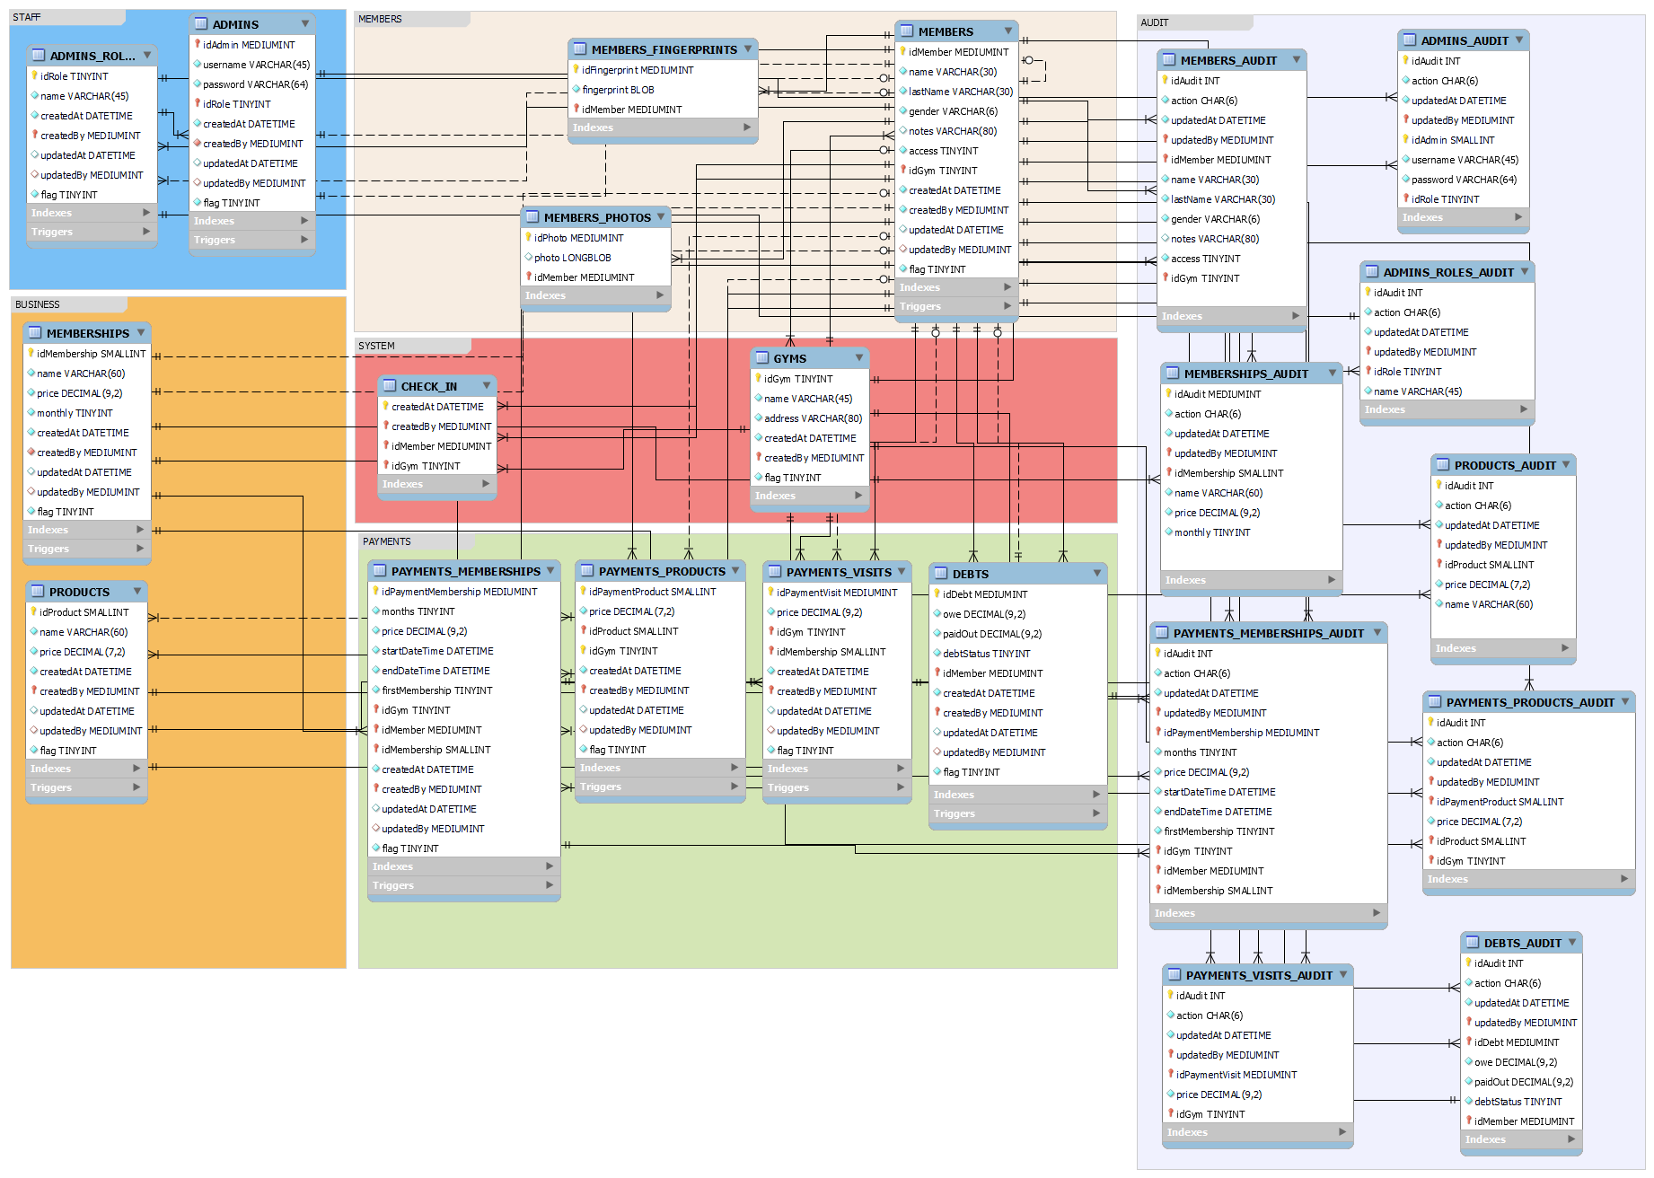Screen dimensions: 1654x1178
Task: Expand Indexes section of MEMBERS_FINGERPRINTS
Action: [747, 127]
